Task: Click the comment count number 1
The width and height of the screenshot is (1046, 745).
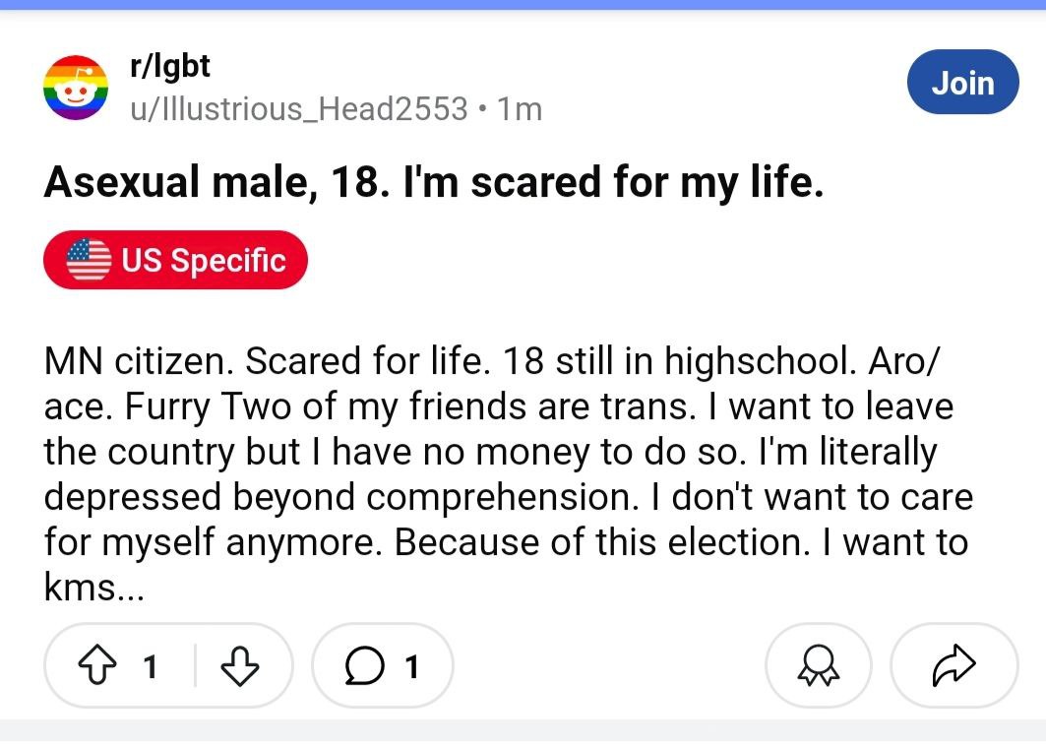Action: (x=411, y=666)
